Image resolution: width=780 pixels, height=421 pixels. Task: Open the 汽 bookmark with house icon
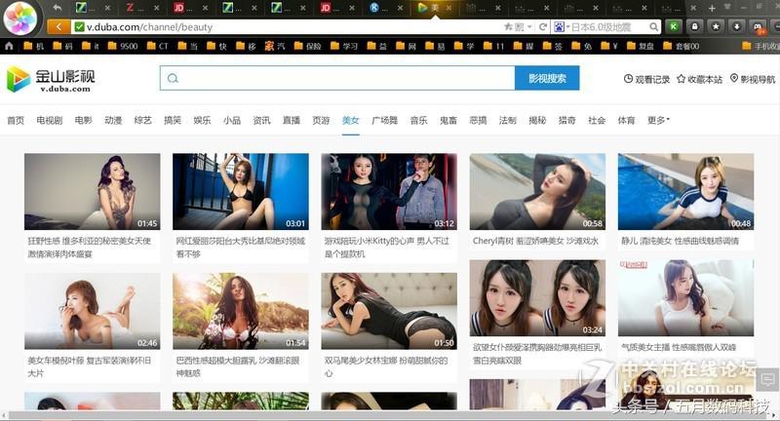(275, 46)
